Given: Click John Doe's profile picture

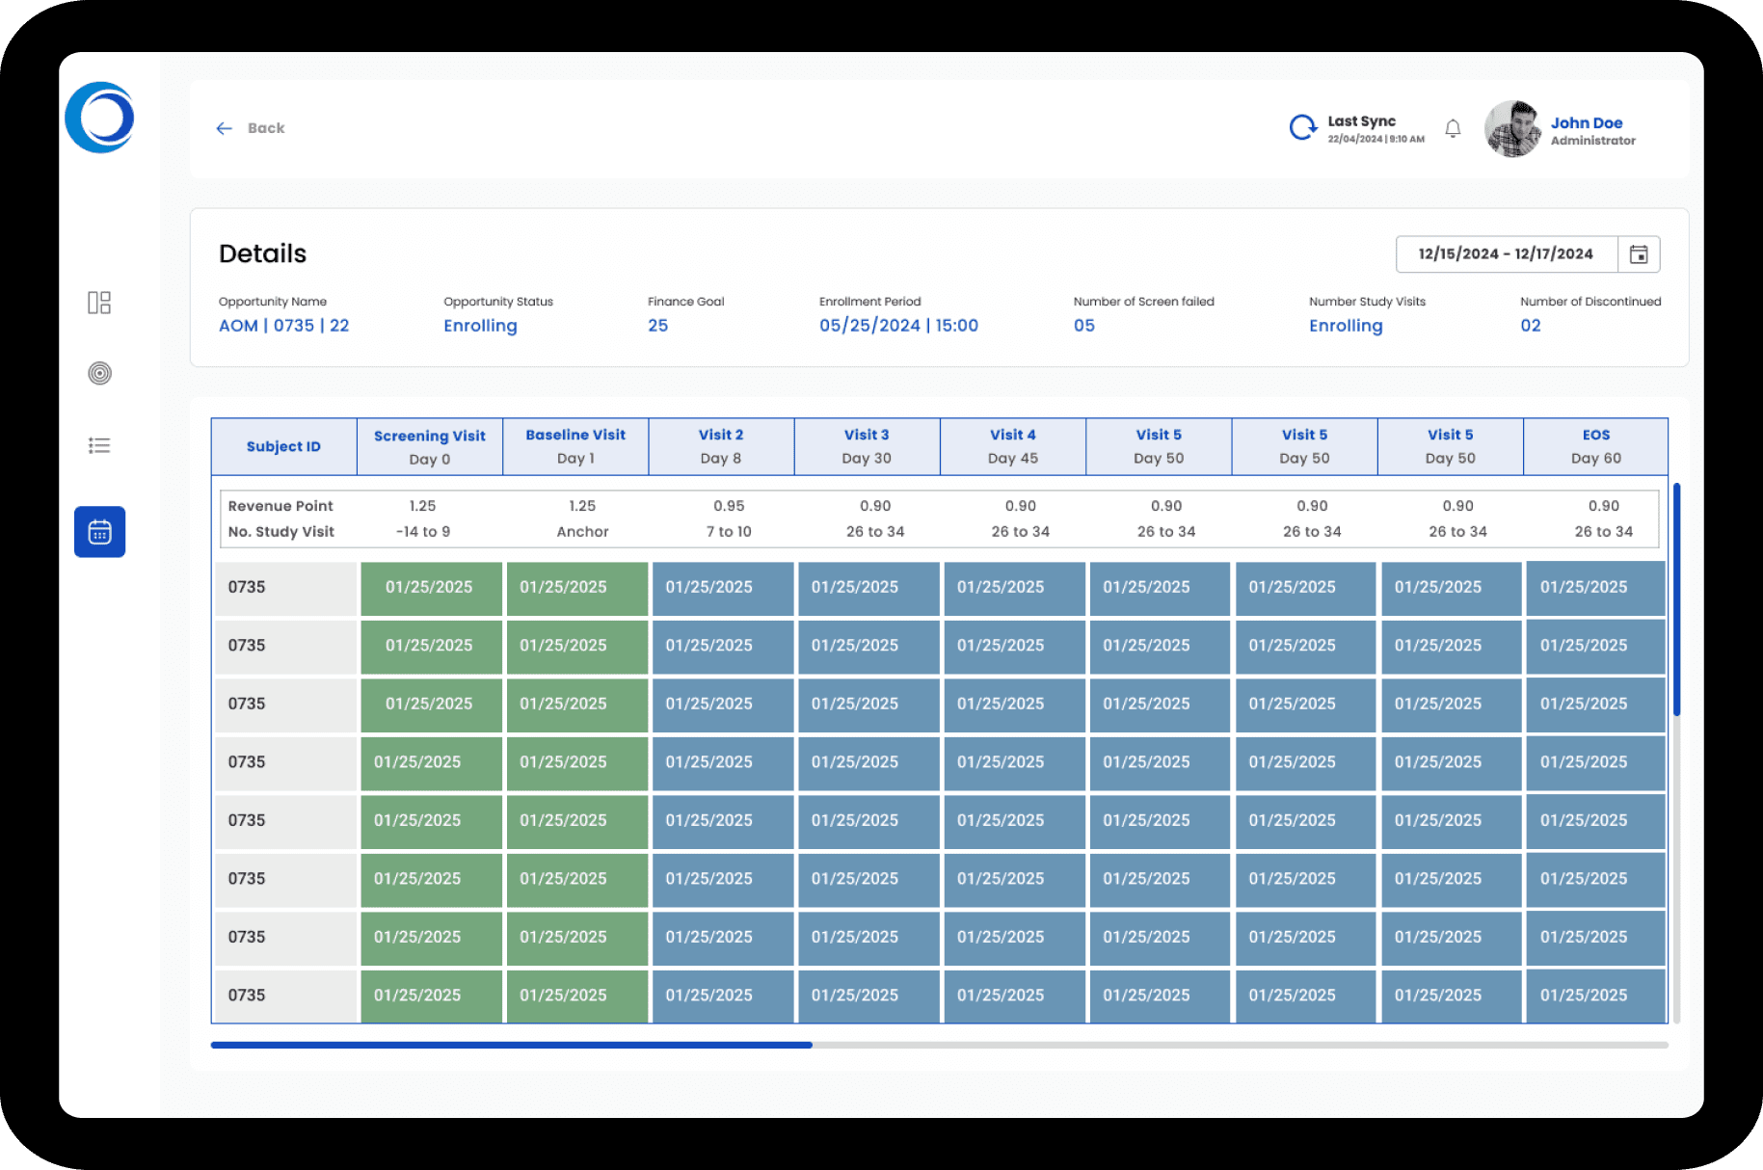Looking at the screenshot, I should point(1512,128).
